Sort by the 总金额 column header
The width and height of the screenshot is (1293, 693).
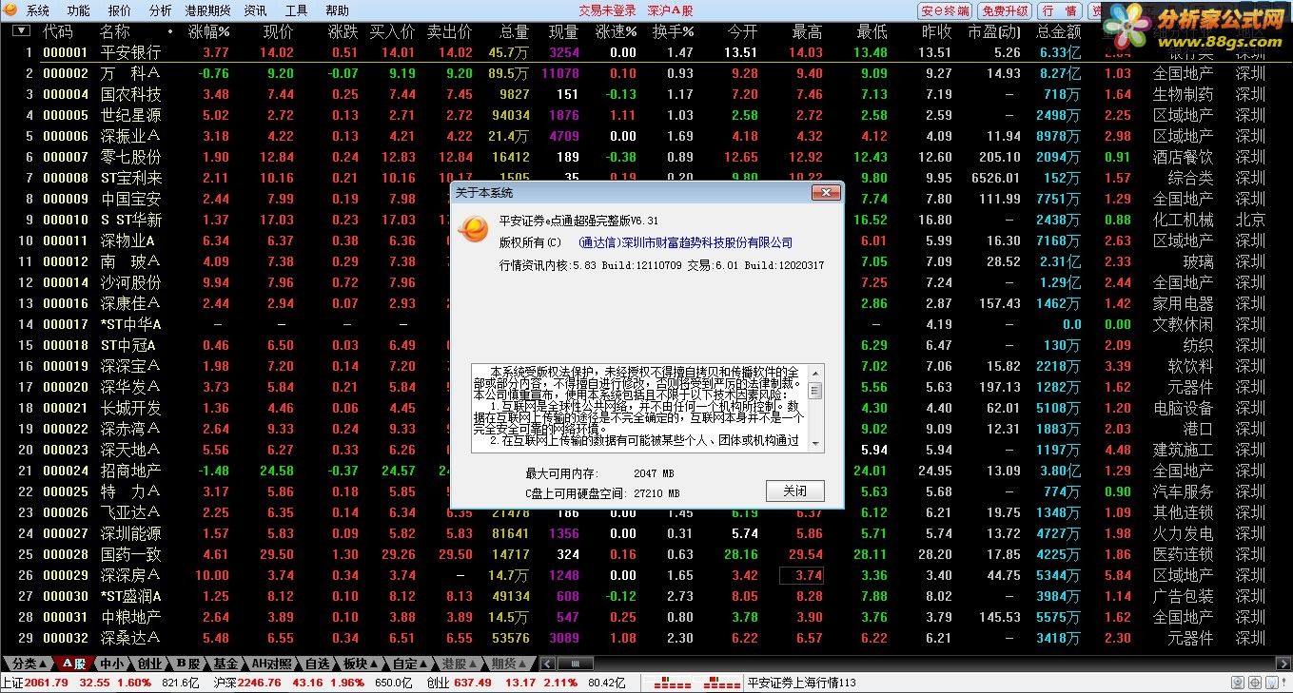click(x=1058, y=31)
